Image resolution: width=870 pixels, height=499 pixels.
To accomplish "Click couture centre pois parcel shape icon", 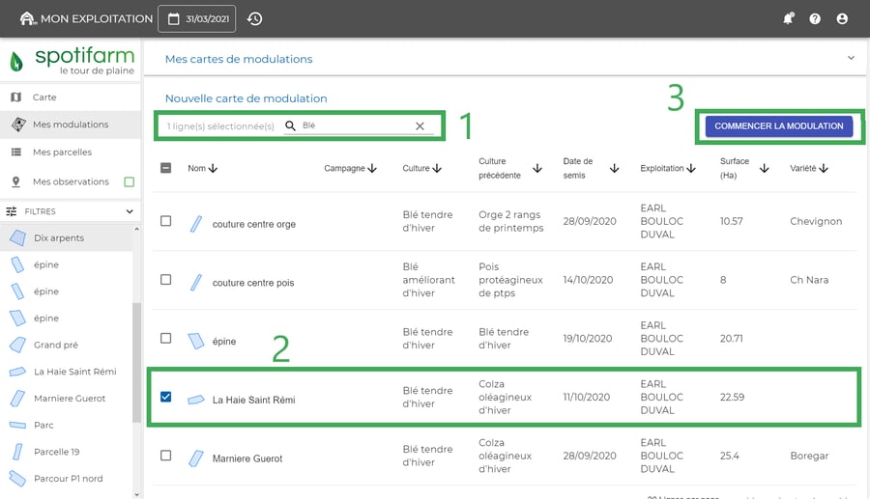I will pos(196,283).
